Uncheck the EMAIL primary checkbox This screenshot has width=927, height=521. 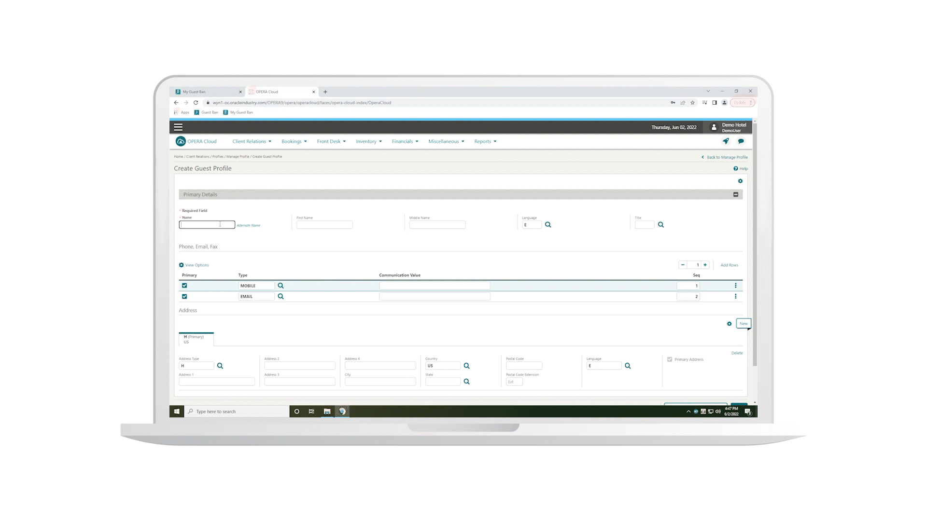tap(184, 297)
